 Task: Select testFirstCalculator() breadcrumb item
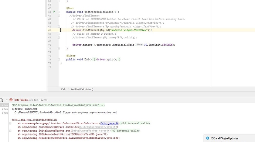coord(82,89)
